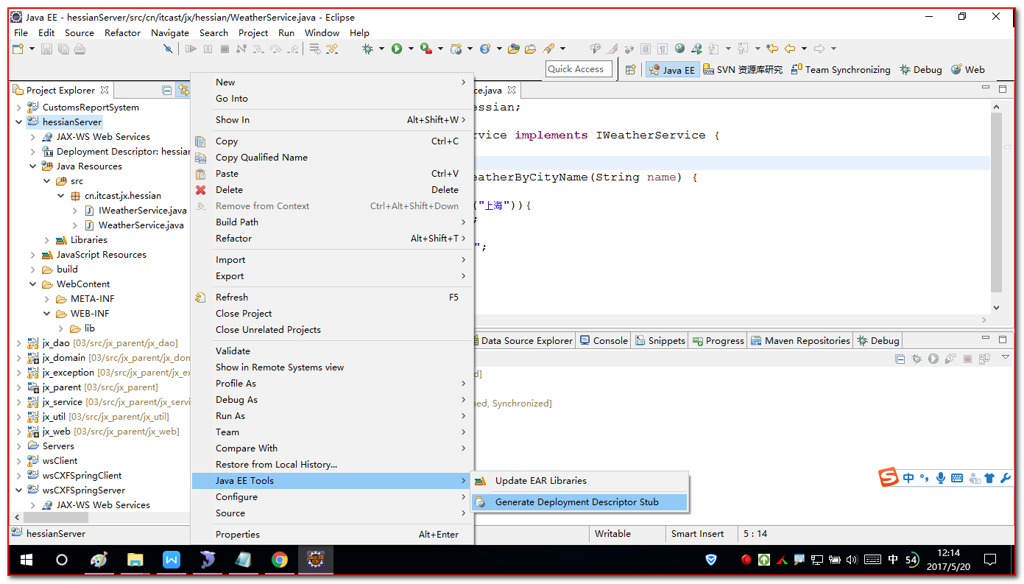This screenshot has width=1024, height=584.
Task: Open the Maven Repositories tab
Action: coord(800,340)
